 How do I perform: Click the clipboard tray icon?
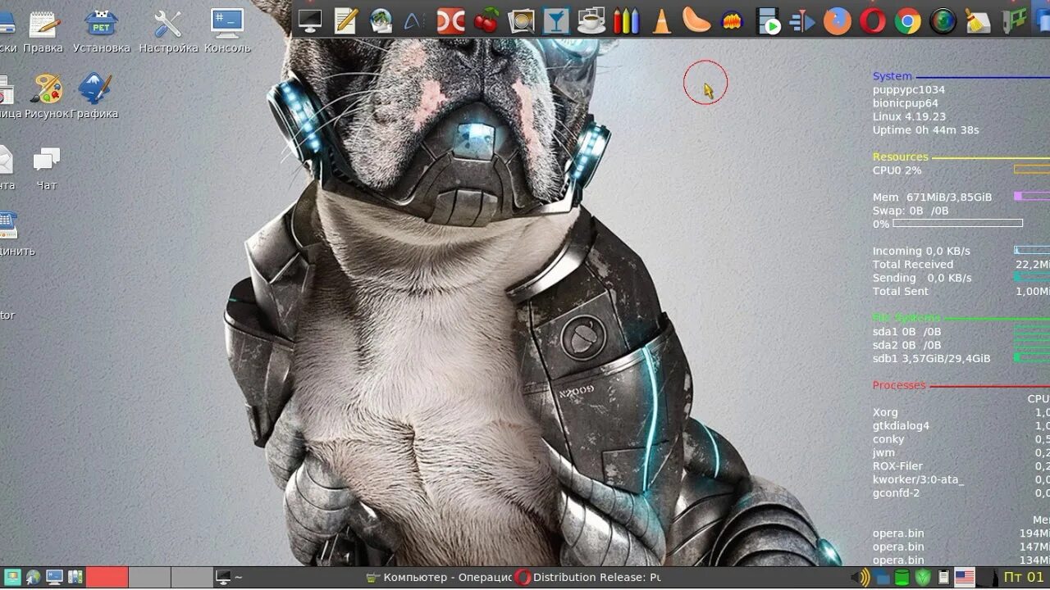coord(943,578)
